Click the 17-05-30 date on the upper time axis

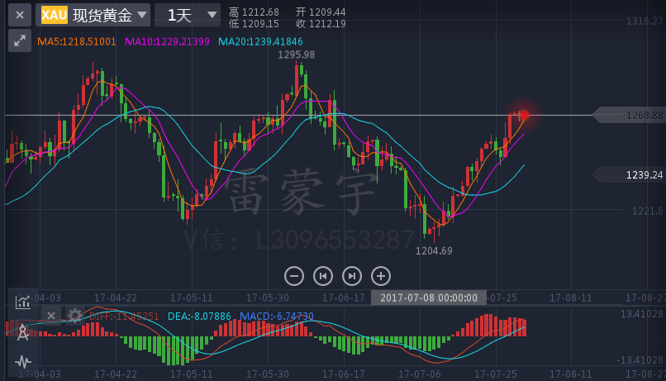point(268,298)
